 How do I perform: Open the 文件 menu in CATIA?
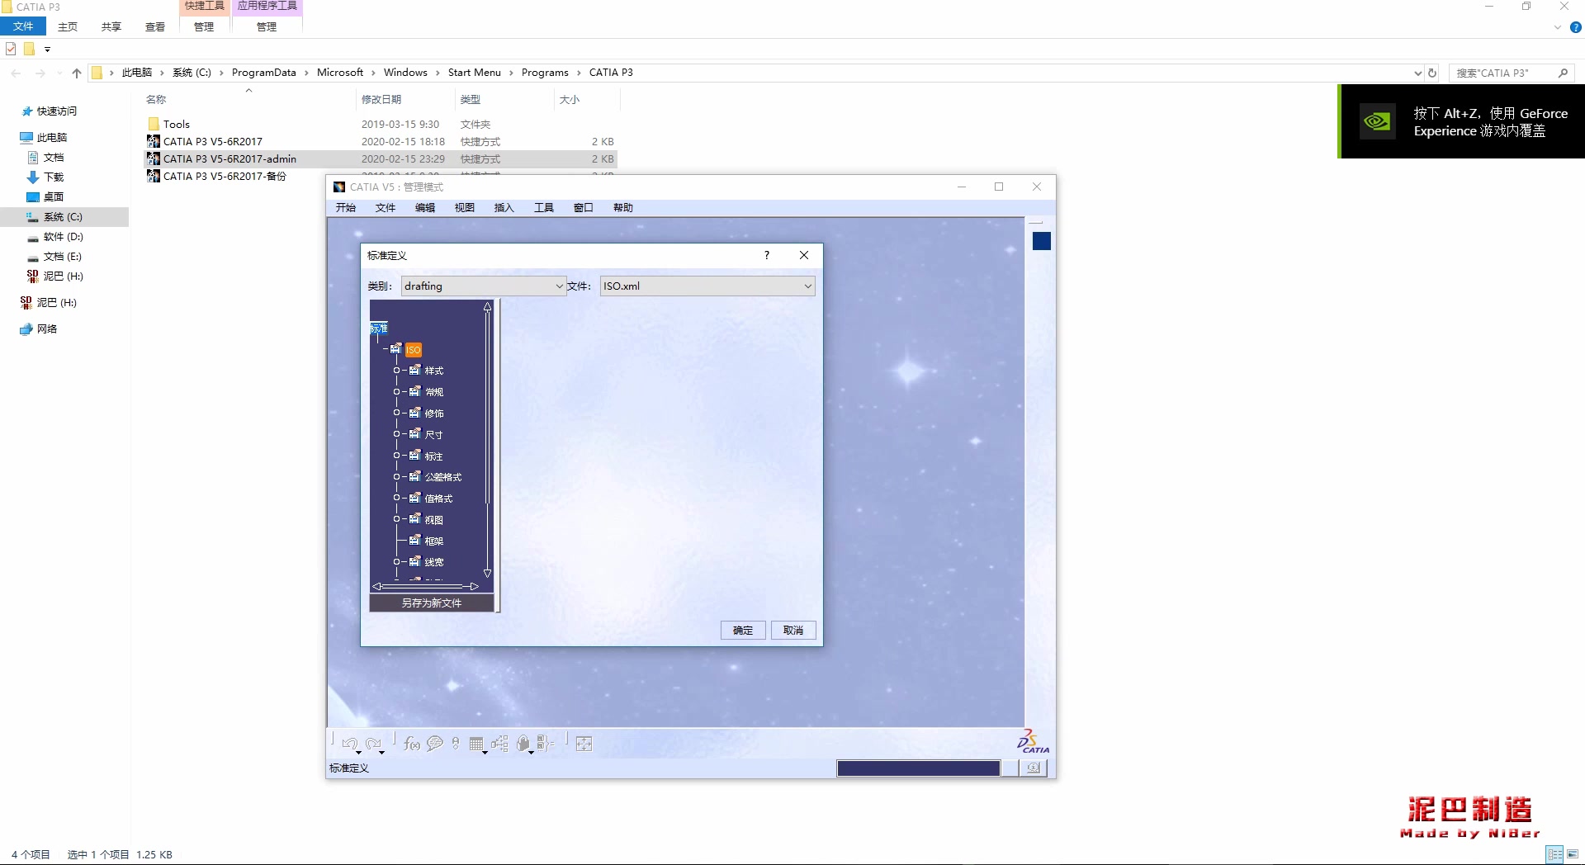(x=386, y=208)
